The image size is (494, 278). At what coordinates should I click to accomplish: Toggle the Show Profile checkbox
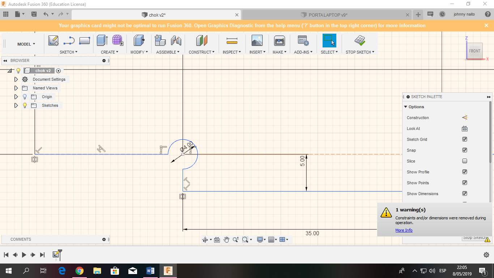point(465,172)
